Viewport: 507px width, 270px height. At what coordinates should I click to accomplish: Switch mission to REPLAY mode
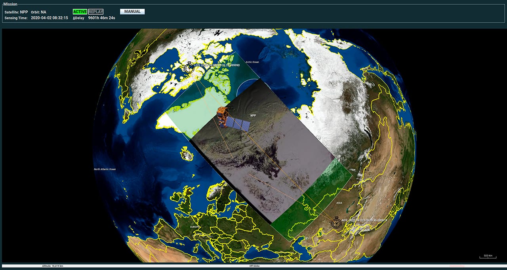[x=96, y=12]
